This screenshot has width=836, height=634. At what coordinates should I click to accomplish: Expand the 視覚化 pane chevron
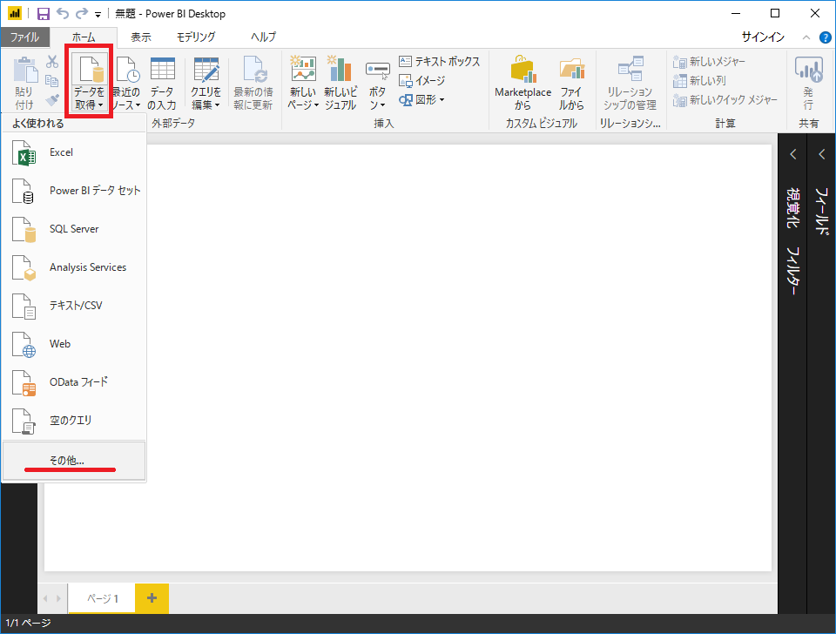tap(792, 155)
